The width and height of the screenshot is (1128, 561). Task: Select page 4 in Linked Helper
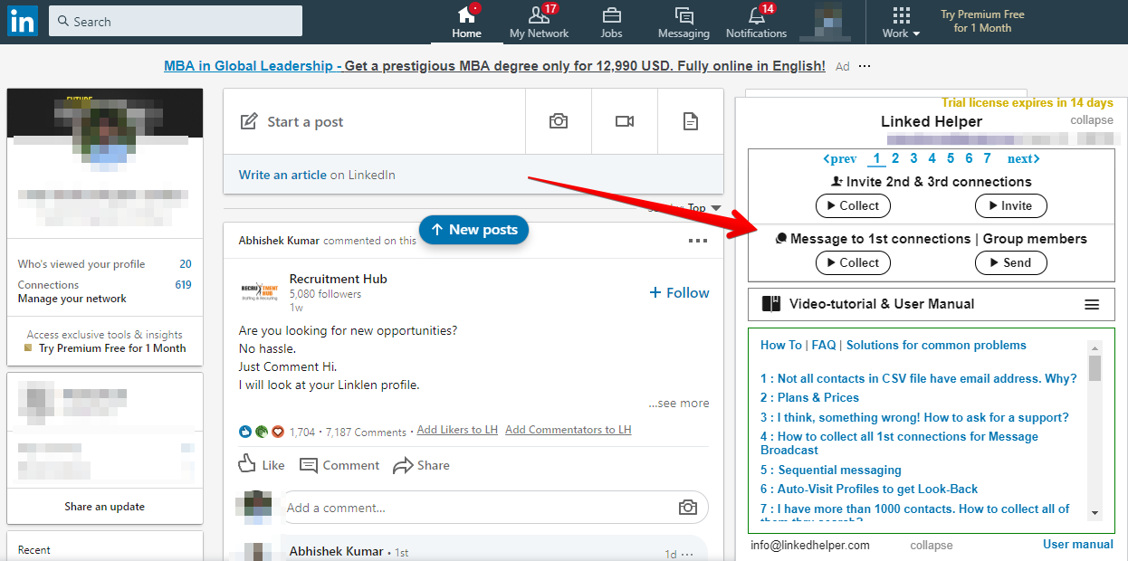pyautogui.click(x=932, y=158)
